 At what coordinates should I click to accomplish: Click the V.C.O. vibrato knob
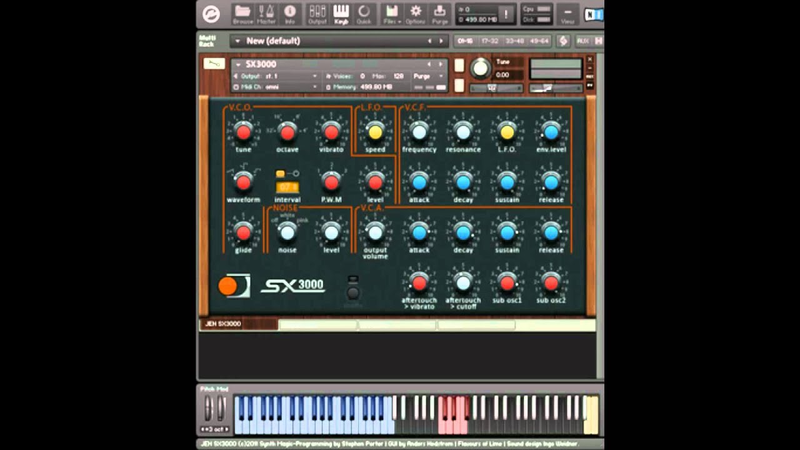pos(331,132)
